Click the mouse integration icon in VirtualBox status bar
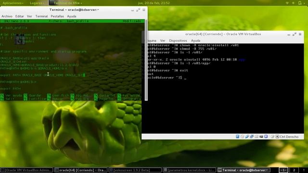This screenshot has height=173, width=308. (272, 136)
